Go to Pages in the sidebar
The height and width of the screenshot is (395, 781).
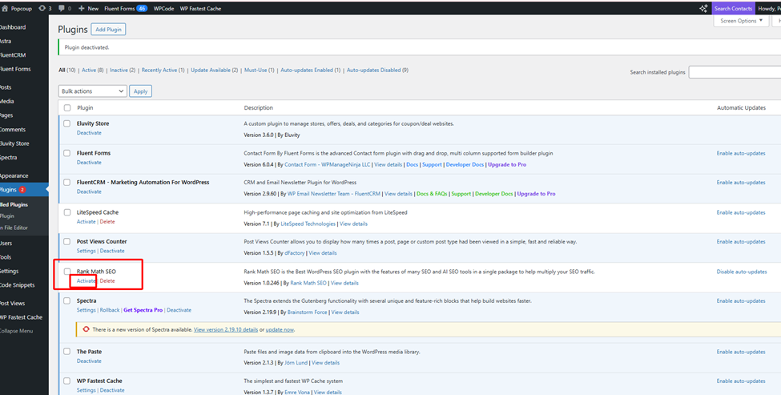click(x=7, y=115)
